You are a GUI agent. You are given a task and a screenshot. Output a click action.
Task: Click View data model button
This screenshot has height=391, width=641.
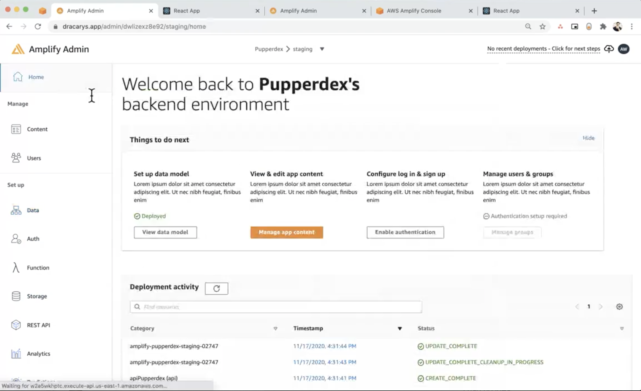coord(165,232)
